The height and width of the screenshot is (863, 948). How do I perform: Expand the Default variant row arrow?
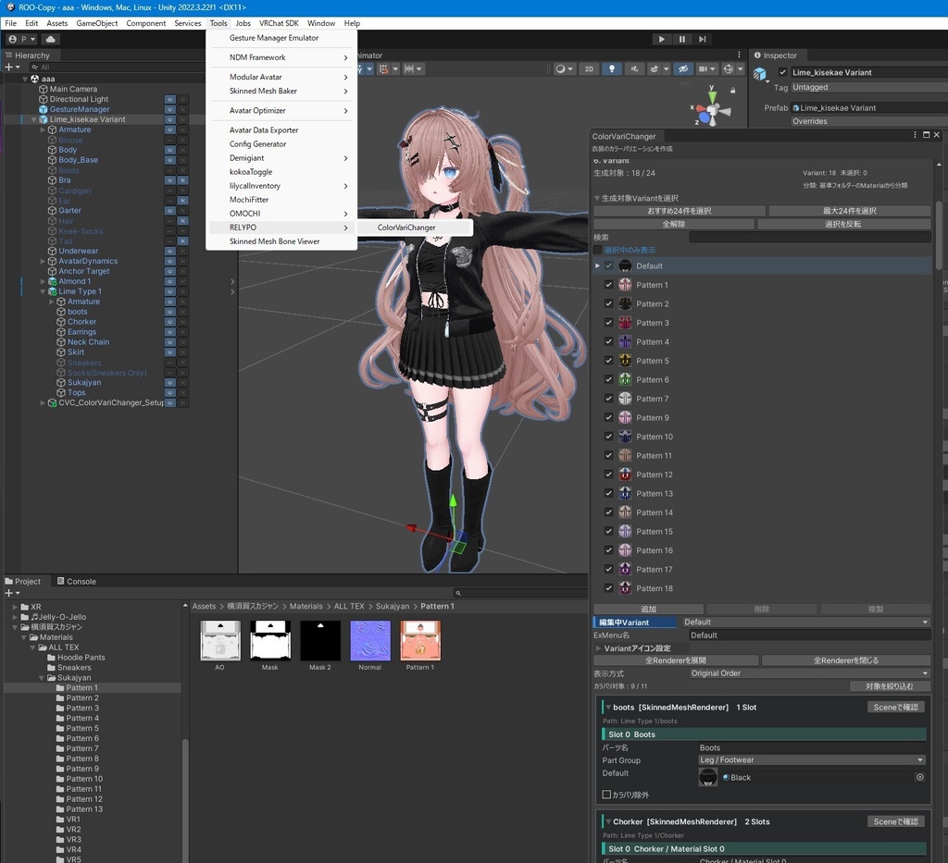point(597,265)
